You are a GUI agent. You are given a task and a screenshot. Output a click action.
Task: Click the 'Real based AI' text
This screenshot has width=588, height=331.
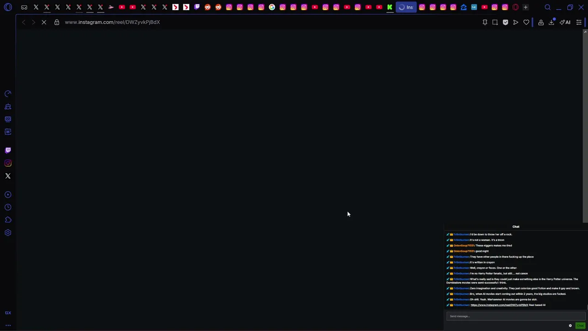pyautogui.click(x=537, y=305)
